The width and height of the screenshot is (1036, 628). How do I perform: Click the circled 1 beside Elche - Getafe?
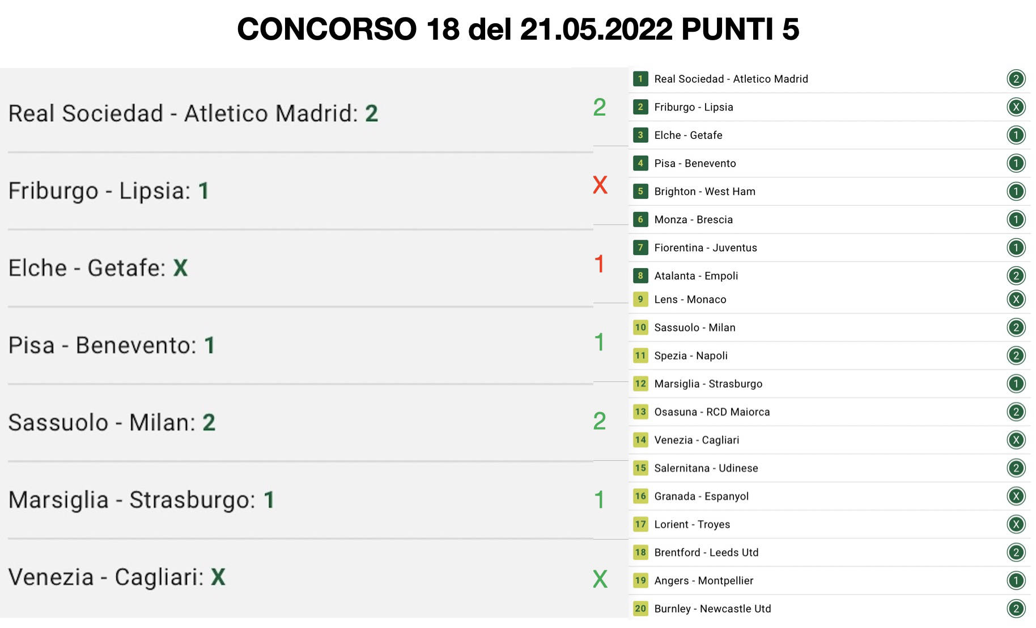click(1016, 135)
